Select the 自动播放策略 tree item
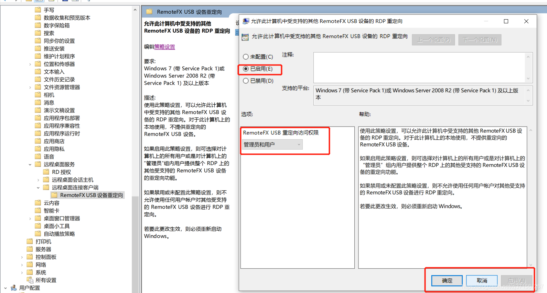 (59, 234)
